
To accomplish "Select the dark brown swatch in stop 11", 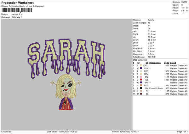I will pos(141,94).
